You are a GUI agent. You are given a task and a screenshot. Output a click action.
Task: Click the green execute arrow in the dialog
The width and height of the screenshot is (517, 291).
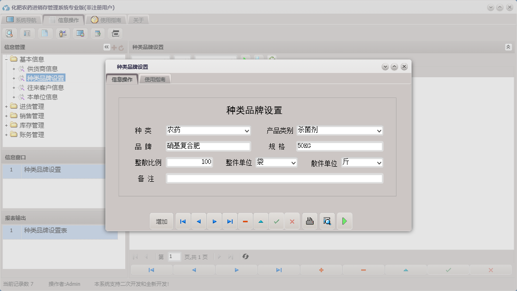[344, 221]
